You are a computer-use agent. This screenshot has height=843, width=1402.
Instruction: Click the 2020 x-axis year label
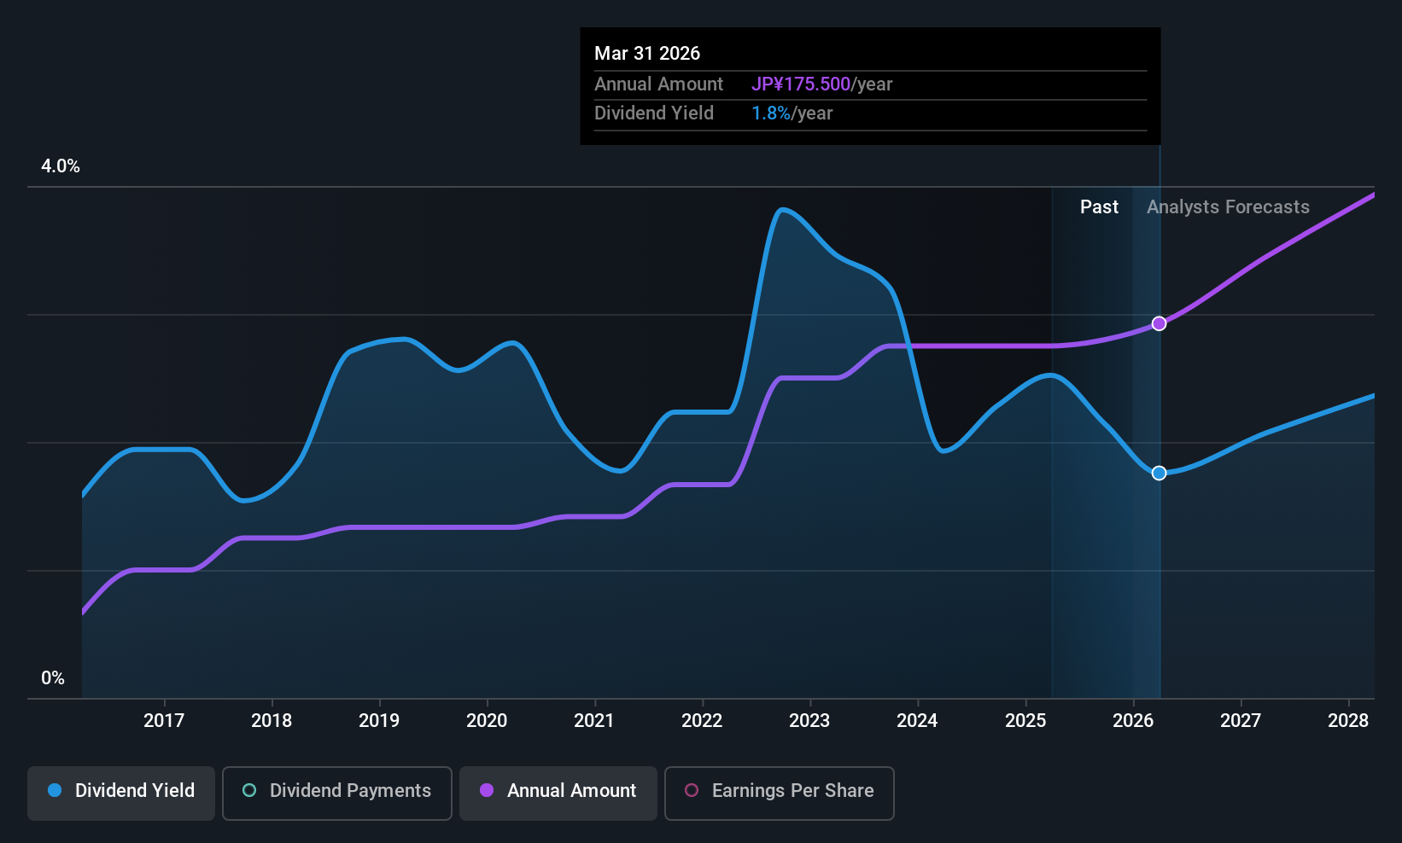tap(487, 721)
